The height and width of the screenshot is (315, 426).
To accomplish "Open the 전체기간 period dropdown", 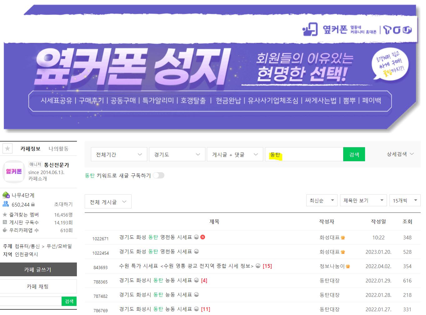I will tap(119, 154).
